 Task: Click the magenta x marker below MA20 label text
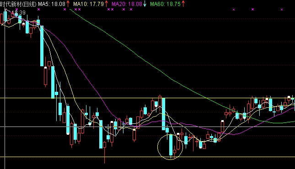pos(123,10)
